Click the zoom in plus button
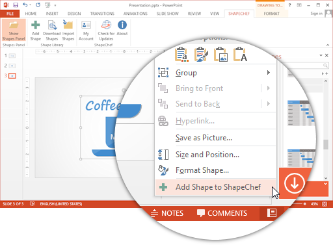This screenshot has width=333, height=245. pos(305,204)
